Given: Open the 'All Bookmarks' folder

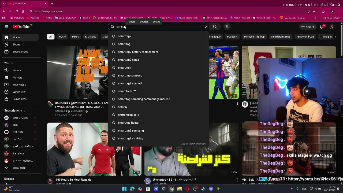Looking at the screenshot, I should pyautogui.click(x=331, y=18).
